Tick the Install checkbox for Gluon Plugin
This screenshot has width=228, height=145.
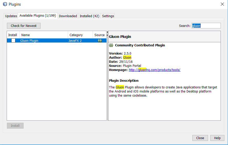[13, 40]
